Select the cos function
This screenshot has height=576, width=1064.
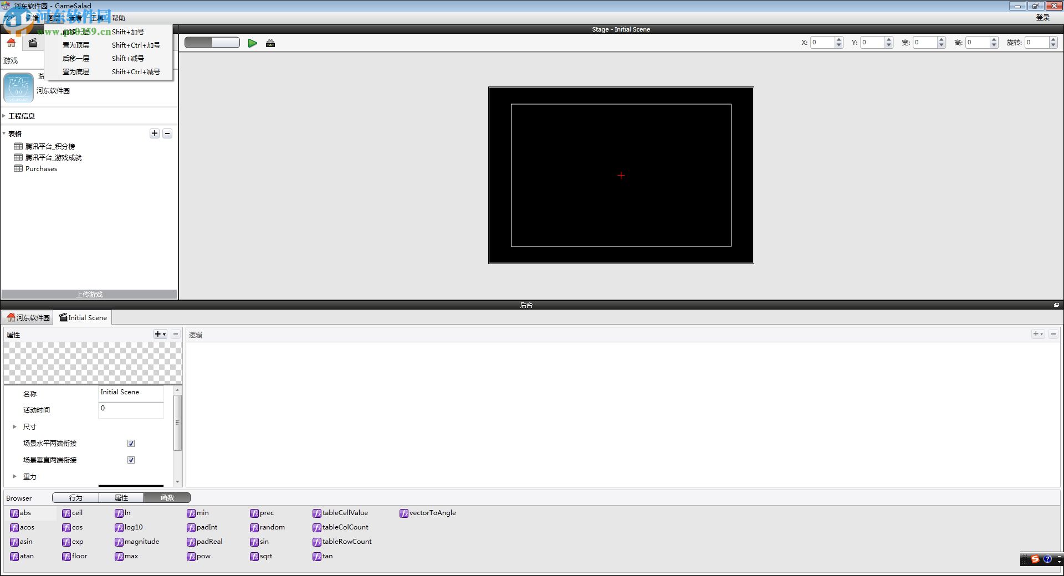[x=72, y=527]
